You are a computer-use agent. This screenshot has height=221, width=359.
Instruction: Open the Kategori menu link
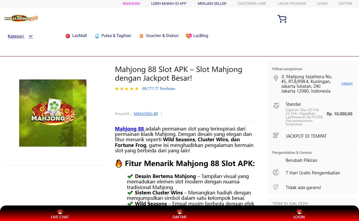click(16, 36)
